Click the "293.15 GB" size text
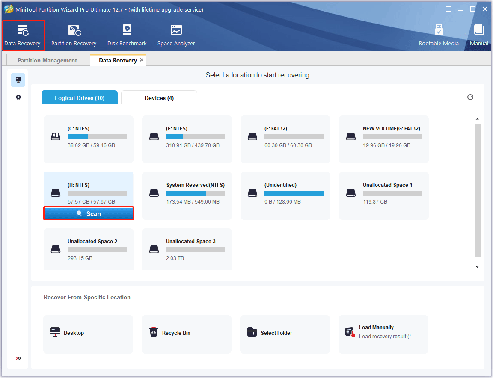The image size is (493, 378). 80,258
